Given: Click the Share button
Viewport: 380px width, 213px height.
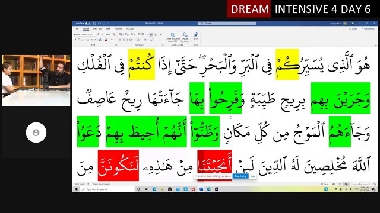Looking at the screenshot, I should tap(354, 28).
